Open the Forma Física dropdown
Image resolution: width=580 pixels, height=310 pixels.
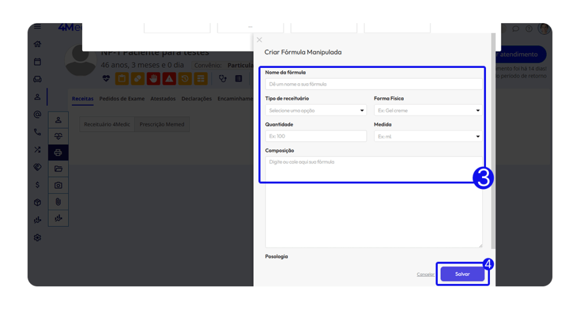click(428, 110)
